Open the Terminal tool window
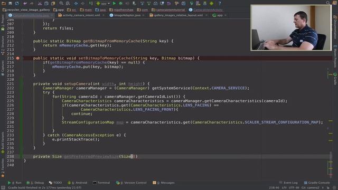Screen dimensions: 338x190 pos(101,183)
